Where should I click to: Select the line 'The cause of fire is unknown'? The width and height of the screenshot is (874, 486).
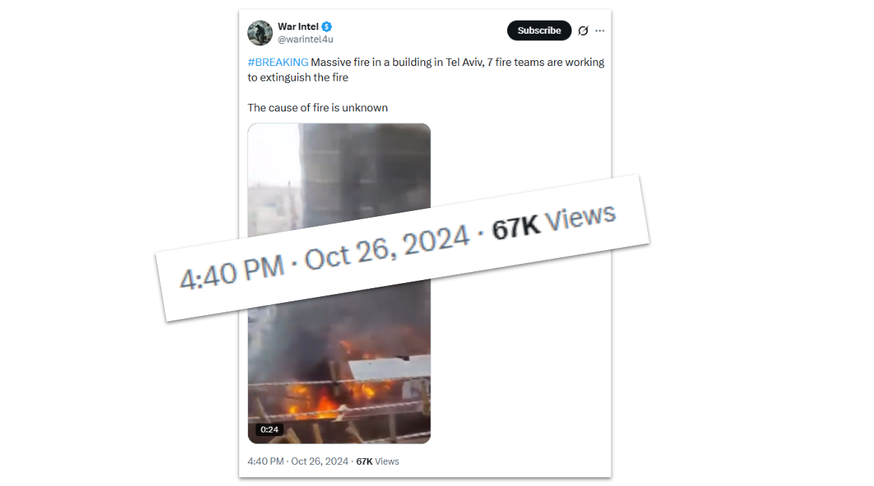[x=318, y=108]
